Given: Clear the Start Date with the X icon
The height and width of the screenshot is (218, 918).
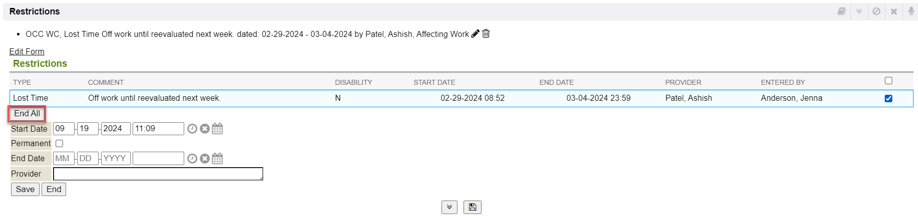Looking at the screenshot, I should click(x=205, y=129).
